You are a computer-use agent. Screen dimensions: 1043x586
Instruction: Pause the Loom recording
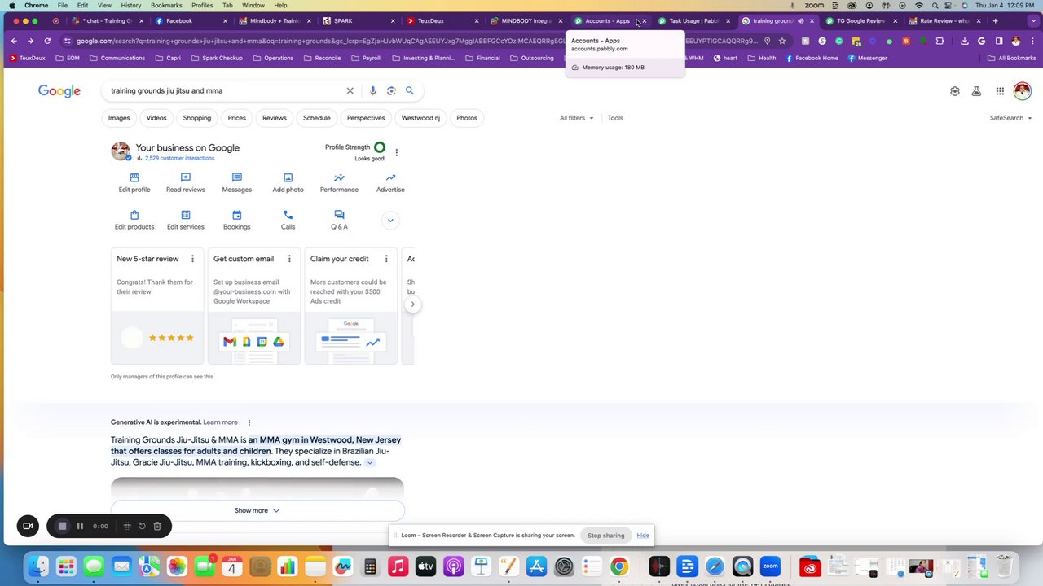[x=80, y=526]
